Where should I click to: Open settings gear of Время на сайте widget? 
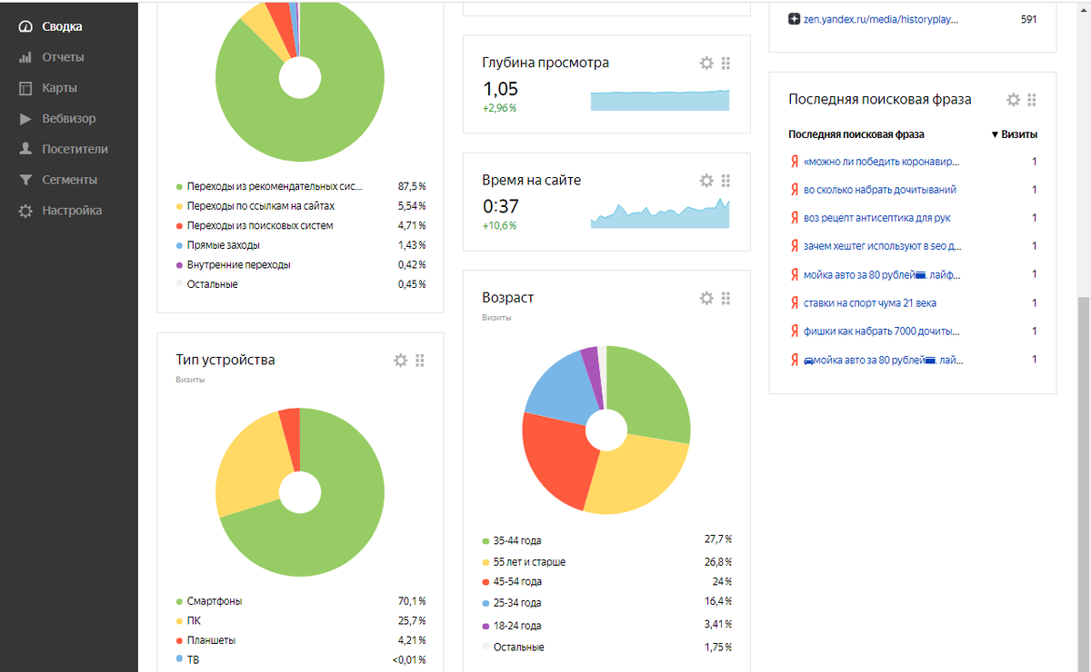coord(706,180)
